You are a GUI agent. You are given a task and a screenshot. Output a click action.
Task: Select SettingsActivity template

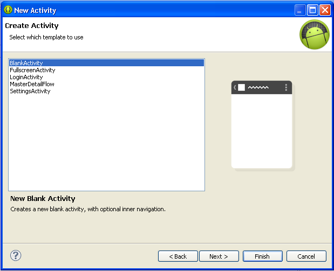(106, 91)
